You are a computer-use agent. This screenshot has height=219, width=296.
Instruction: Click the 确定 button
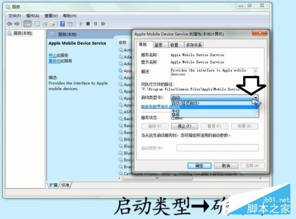tap(199, 166)
